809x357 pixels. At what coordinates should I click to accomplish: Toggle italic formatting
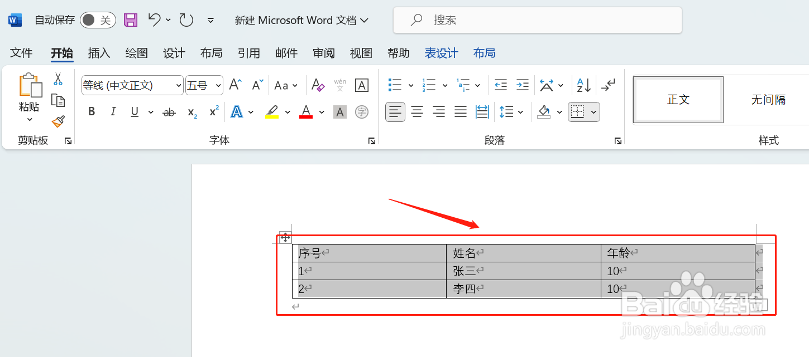pos(113,111)
